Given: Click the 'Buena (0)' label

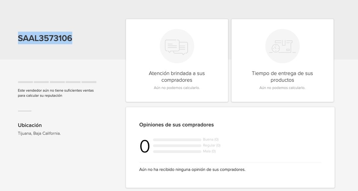Looking at the screenshot, I should 210,139.
